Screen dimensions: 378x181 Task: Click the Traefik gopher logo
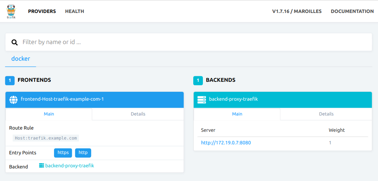tap(11, 11)
